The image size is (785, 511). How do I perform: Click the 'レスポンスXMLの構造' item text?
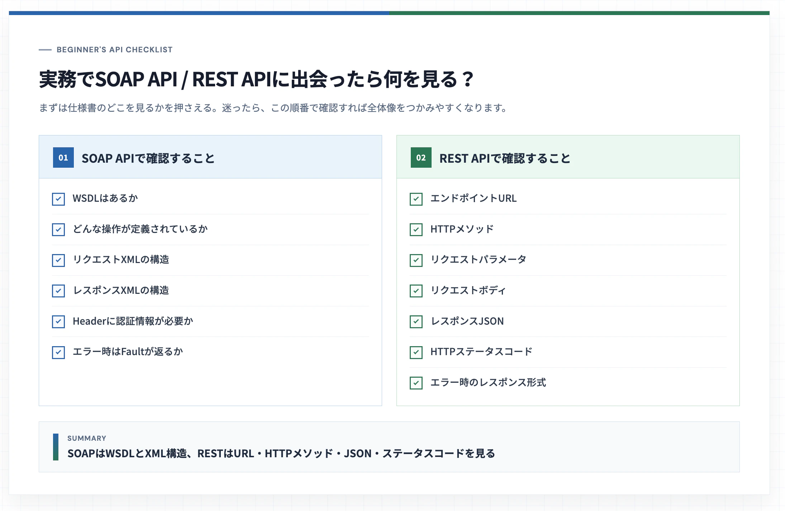pos(121,291)
